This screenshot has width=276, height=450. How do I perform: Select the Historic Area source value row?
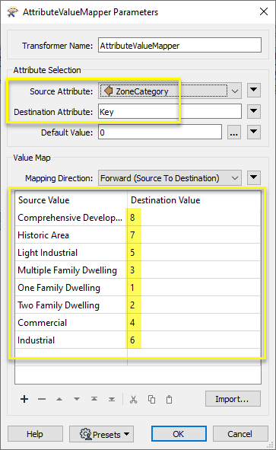point(138,235)
